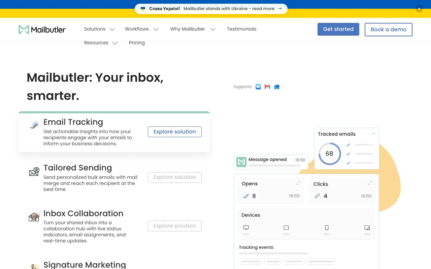This screenshot has width=431, height=269.
Task: Click the desktop-with-mobile device icon
Action: coord(367,228)
